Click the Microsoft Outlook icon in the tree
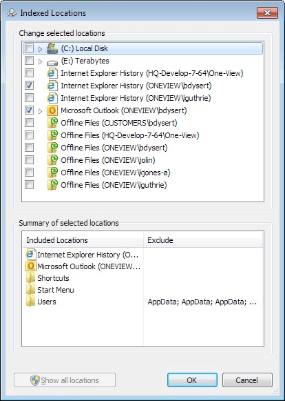 coord(52,110)
